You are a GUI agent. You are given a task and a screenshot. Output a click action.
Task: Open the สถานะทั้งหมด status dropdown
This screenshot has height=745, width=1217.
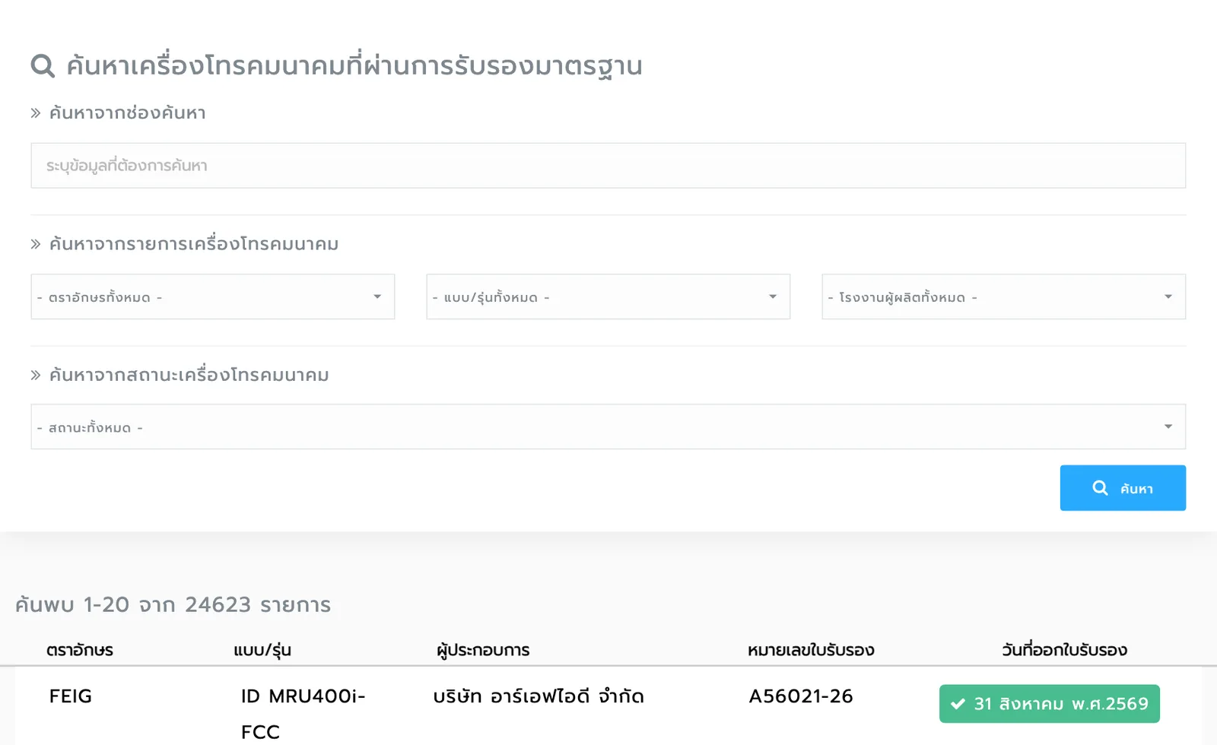point(608,426)
